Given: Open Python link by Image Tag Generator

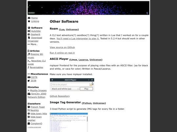Looking at the screenshot, I should point(87,103).
